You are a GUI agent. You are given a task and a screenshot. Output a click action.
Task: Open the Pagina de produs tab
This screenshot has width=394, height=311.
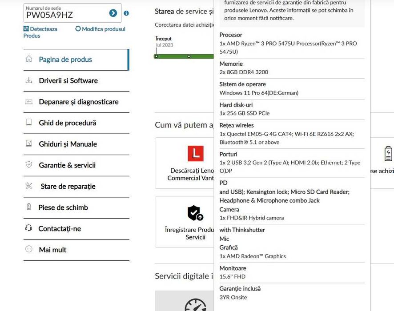(65, 60)
